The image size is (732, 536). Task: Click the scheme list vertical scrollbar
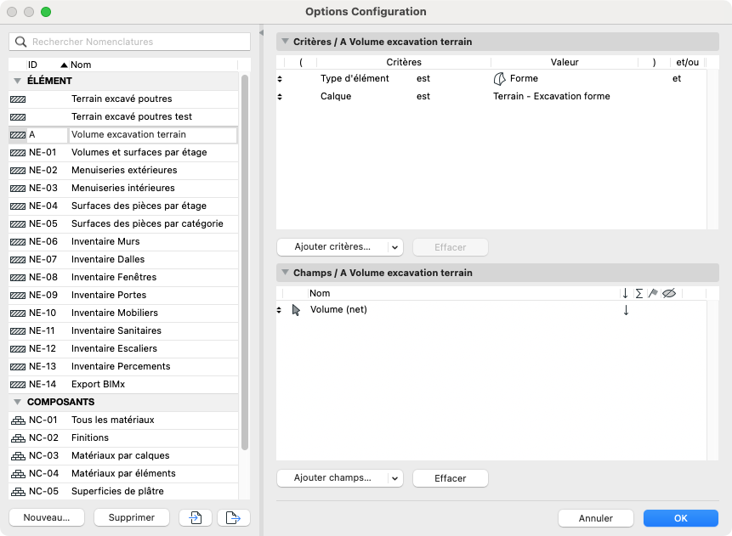pyautogui.click(x=245, y=262)
